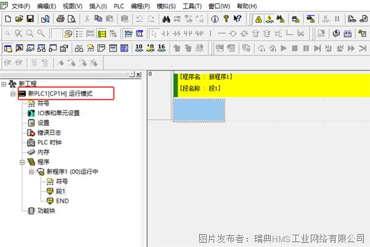Open the 模拟(S) menu
370x247 pixels.
click(166, 6)
